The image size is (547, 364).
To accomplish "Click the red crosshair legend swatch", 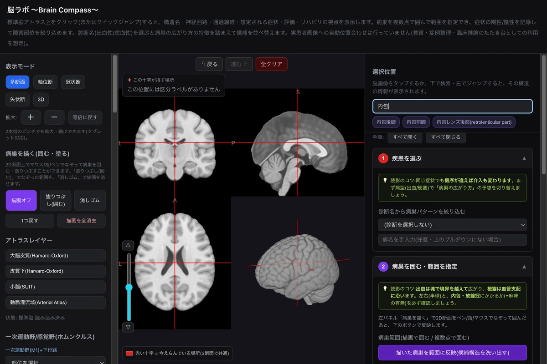I will point(129,353).
